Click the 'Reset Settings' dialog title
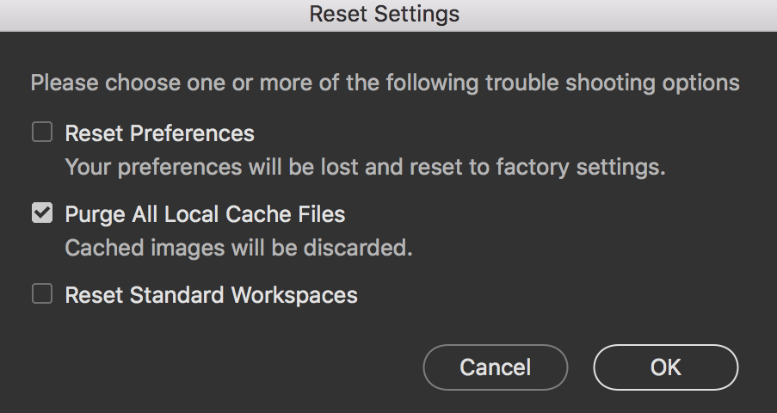 click(384, 15)
